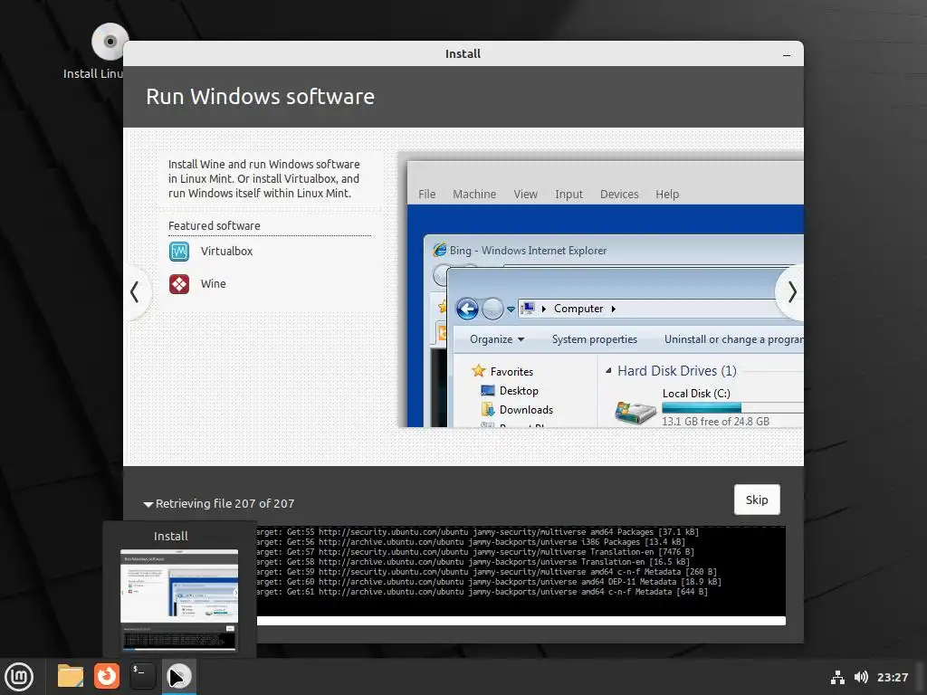The image size is (927, 695).
Task: Launch the Files manager from the panel
Action: coord(71,676)
